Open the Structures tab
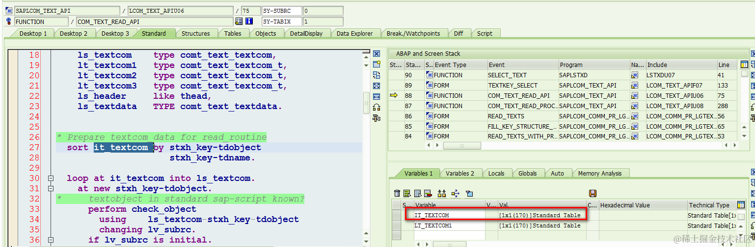 coord(196,33)
